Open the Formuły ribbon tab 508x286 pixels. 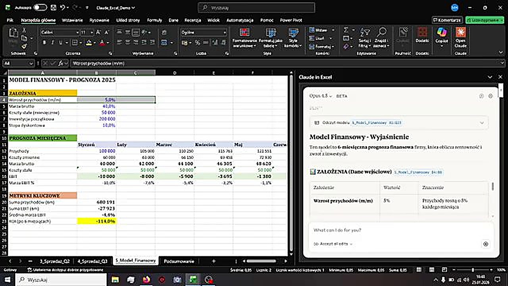pyautogui.click(x=154, y=20)
